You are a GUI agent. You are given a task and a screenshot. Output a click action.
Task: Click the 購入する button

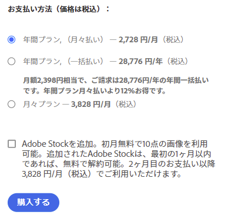pyautogui.click(x=33, y=203)
